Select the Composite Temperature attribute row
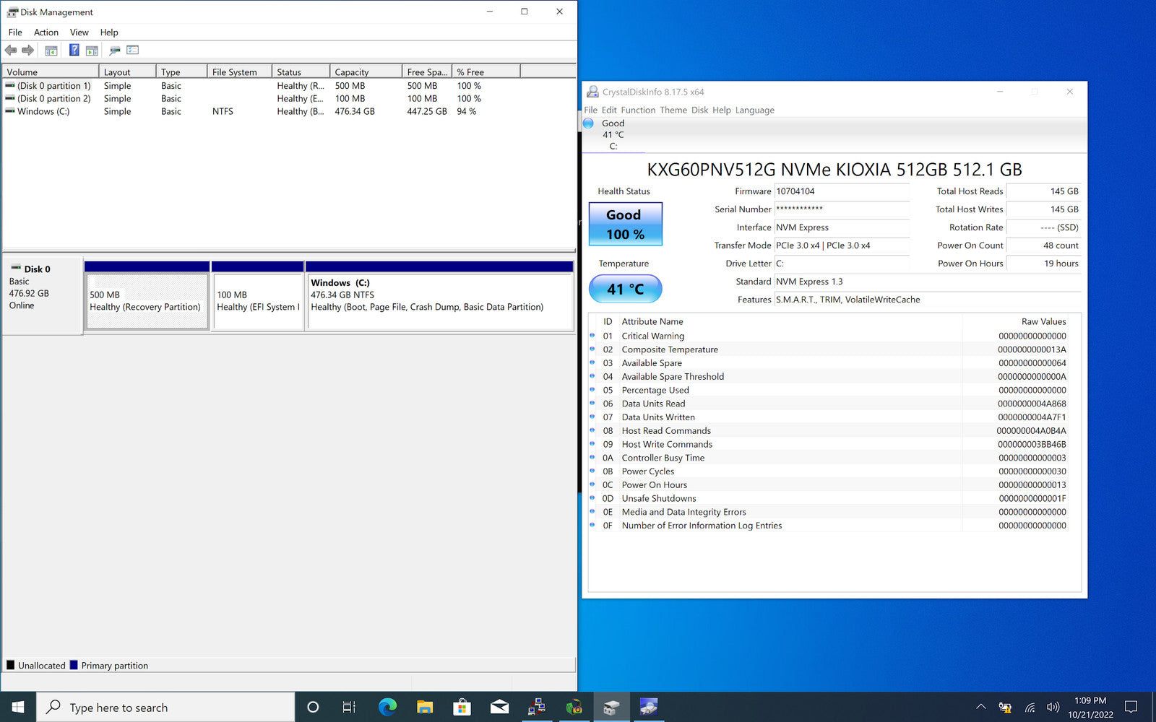This screenshot has width=1156, height=722. click(x=829, y=349)
